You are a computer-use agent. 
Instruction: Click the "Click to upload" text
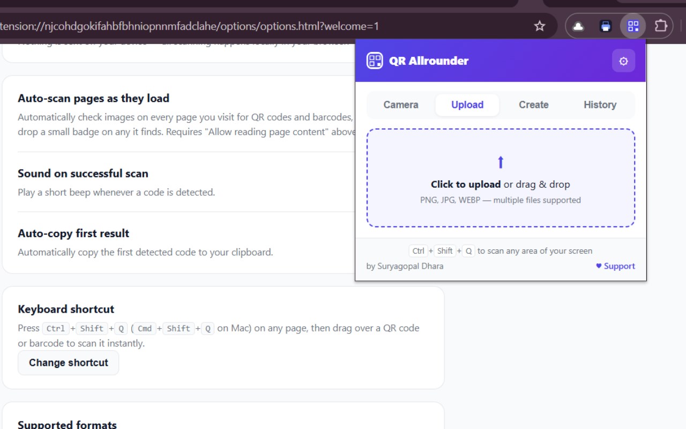[466, 184]
